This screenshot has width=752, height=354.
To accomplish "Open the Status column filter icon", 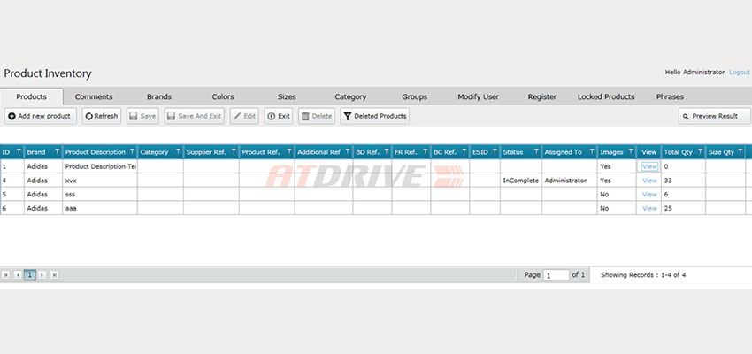I will [x=536, y=152].
